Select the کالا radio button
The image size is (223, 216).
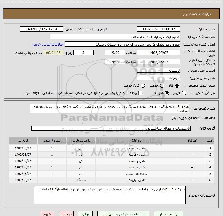coord(177,86)
